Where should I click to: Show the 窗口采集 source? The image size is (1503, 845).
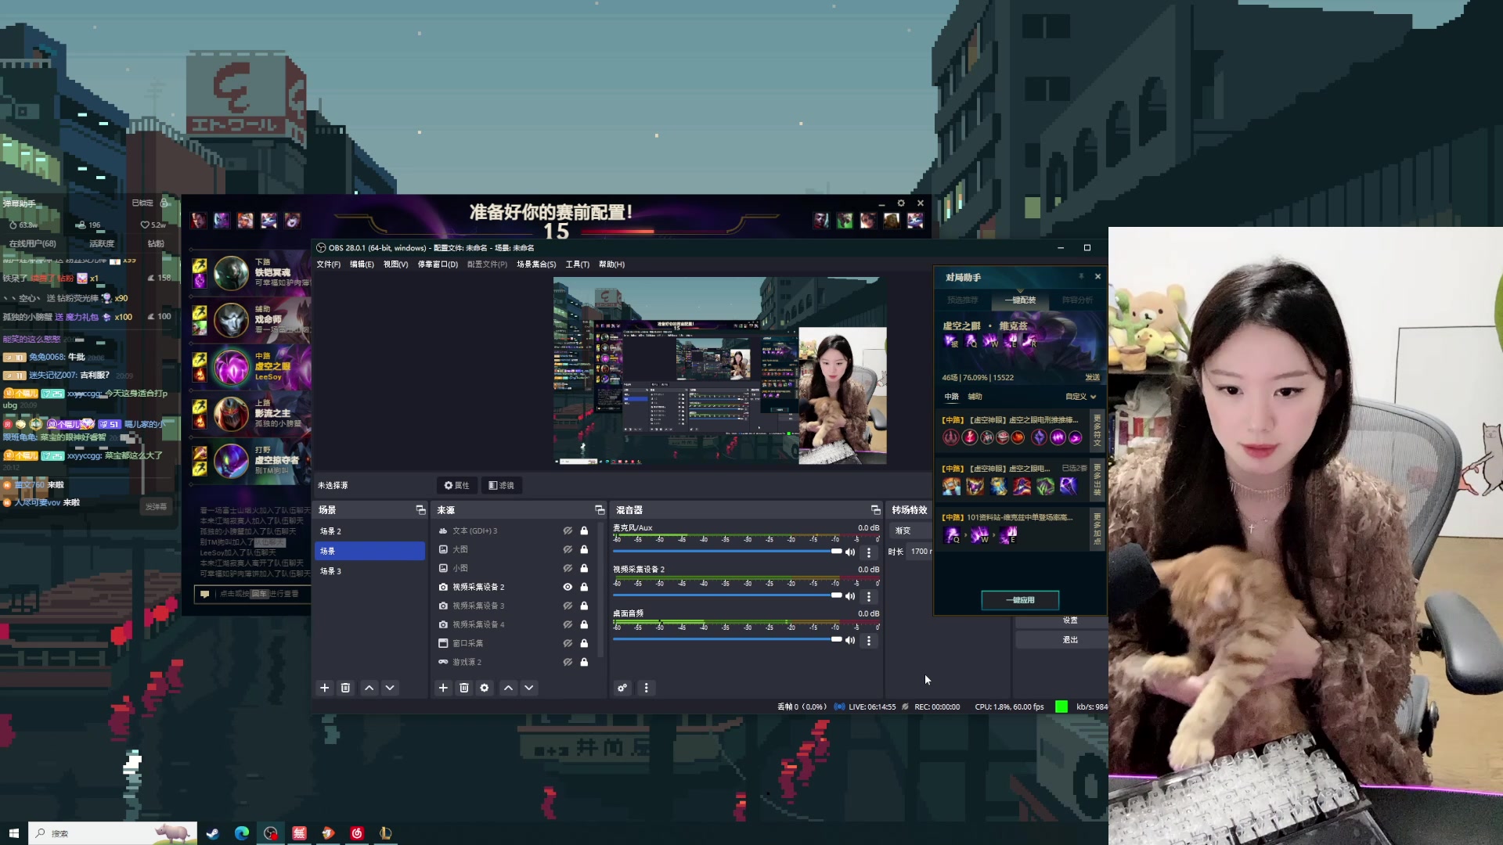coord(568,643)
